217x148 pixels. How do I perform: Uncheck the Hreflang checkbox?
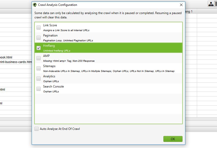39,48
